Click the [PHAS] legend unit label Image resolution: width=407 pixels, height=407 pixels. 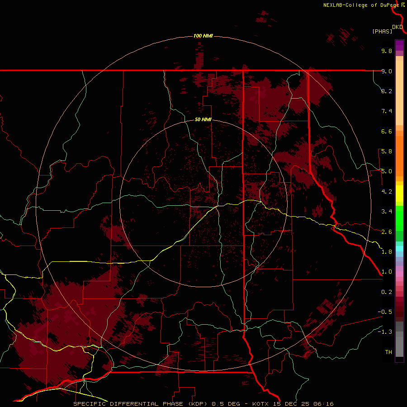382,31
